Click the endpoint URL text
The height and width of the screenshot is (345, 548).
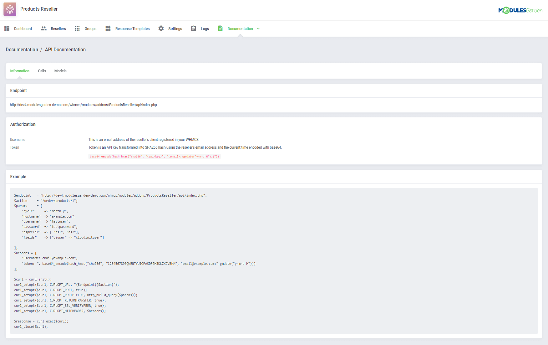[83, 105]
